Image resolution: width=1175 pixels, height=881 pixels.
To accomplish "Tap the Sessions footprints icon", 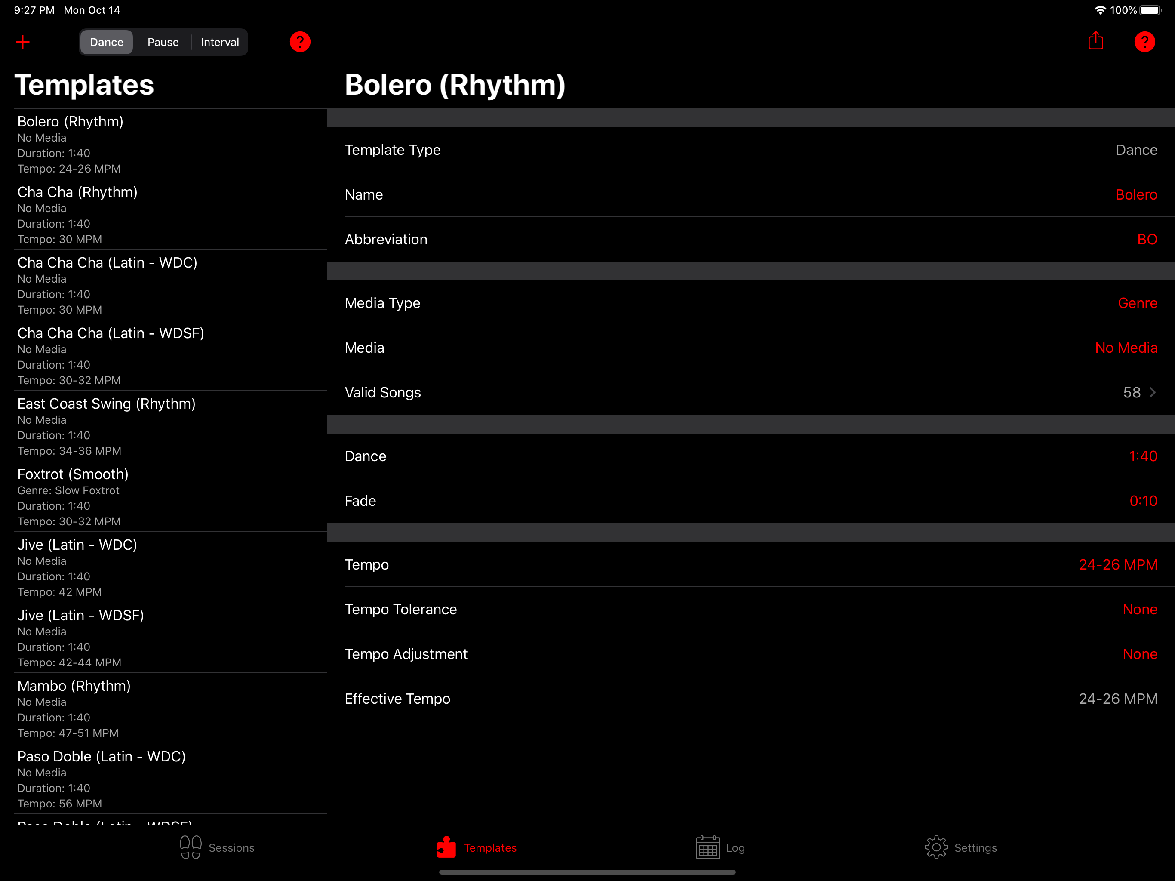I will tap(190, 847).
